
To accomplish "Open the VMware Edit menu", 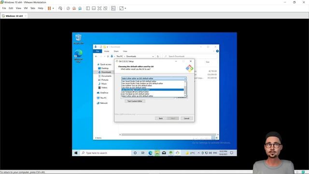I will [11, 8].
